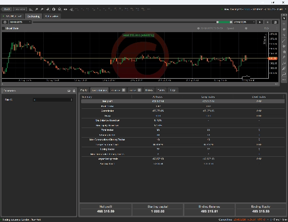Adjust the Speed slider handle
The image size is (288, 222).
click(x=246, y=28)
